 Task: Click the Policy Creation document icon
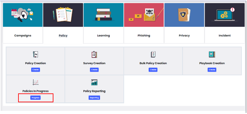coord(35,54)
